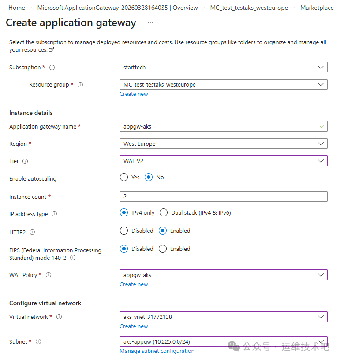Open MC_test_testaks_westeurope breadcrumb item
Image resolution: width=340 pixels, height=360 pixels.
click(249, 8)
